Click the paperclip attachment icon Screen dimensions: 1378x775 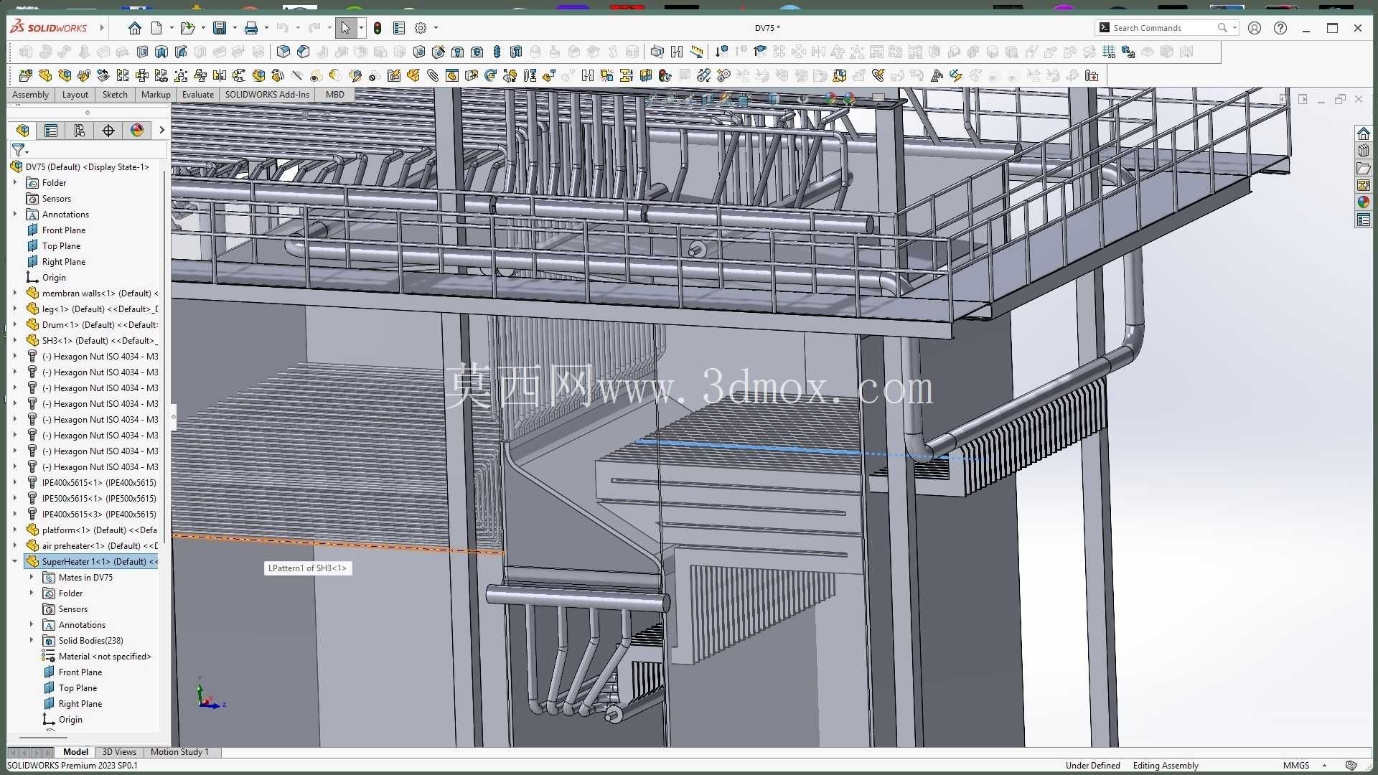pos(433,75)
